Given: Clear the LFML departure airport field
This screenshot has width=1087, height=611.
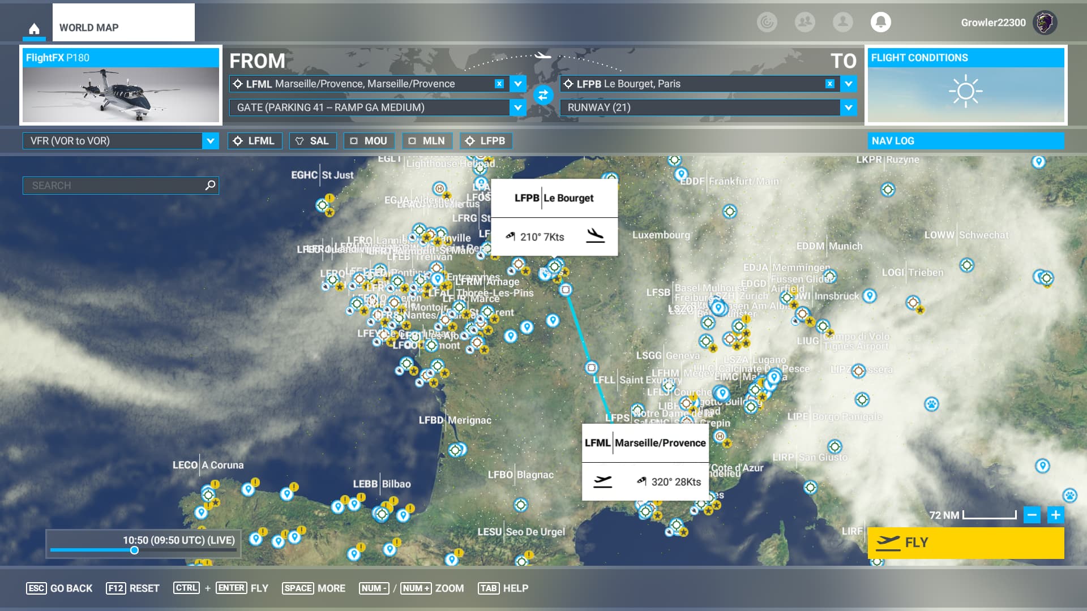Looking at the screenshot, I should coord(499,84).
